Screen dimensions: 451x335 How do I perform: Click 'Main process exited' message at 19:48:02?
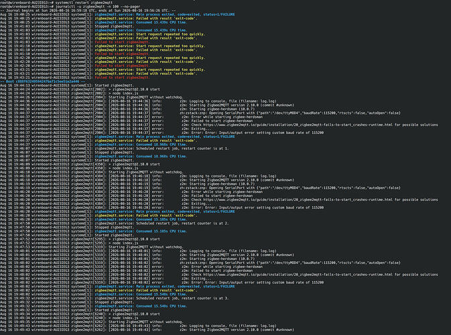click(x=185, y=286)
